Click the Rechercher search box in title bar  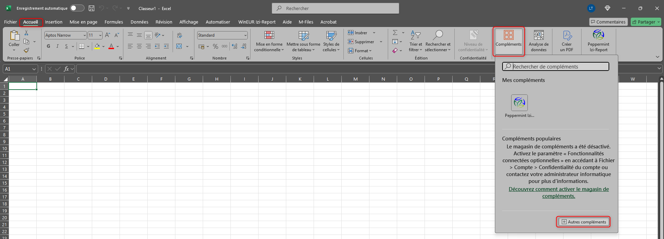[x=335, y=8]
